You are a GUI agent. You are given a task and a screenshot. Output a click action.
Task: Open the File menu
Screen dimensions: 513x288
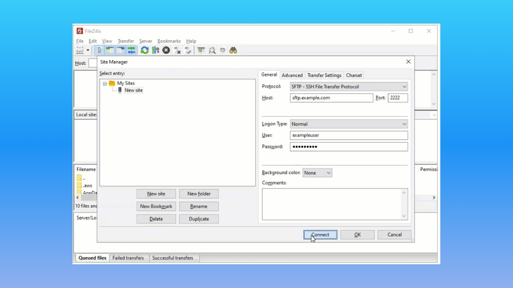[80, 41]
